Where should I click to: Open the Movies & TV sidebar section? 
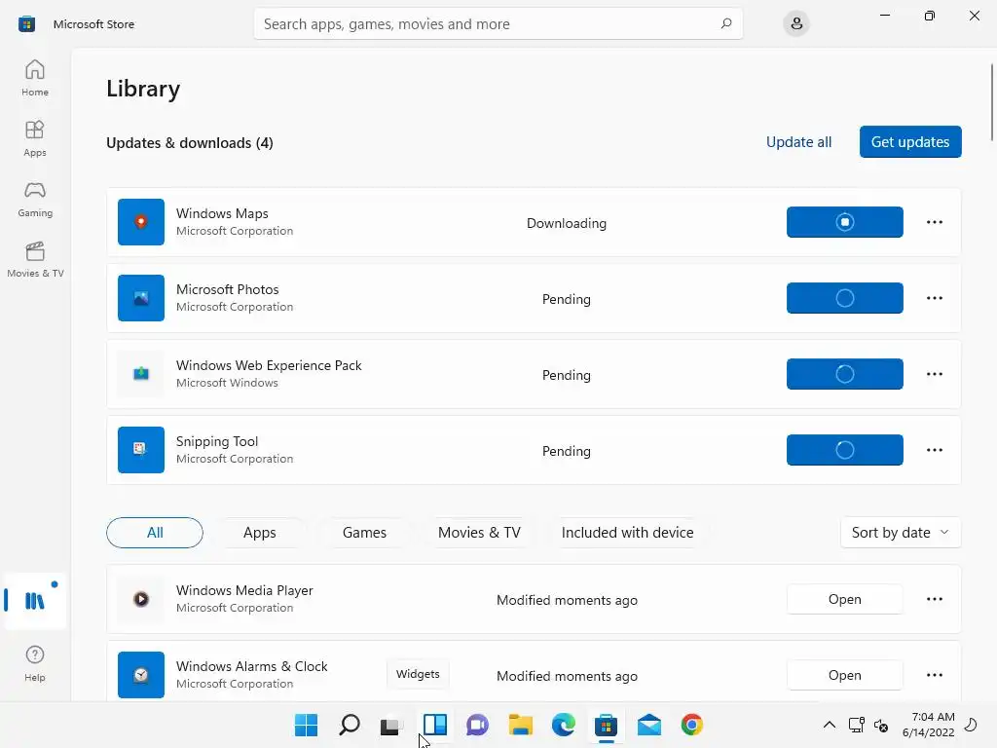(35, 259)
